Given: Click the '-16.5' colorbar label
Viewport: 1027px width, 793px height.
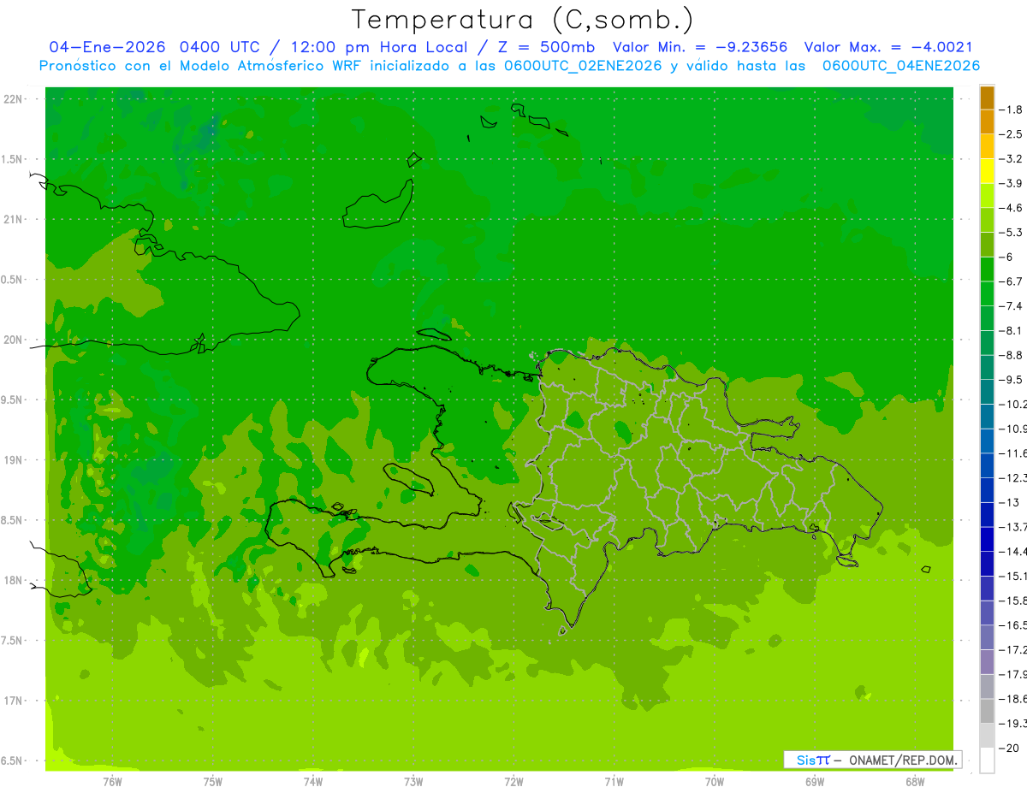Looking at the screenshot, I should point(1014,625).
